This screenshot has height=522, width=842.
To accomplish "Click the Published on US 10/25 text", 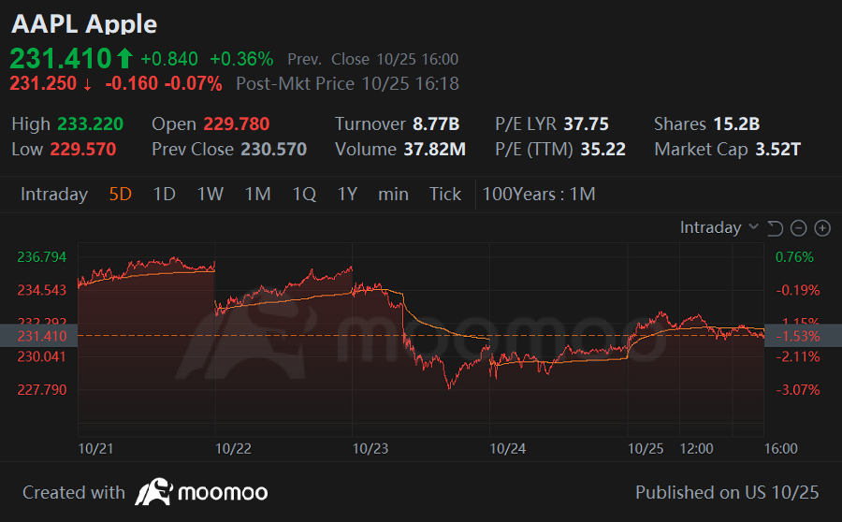I will [x=727, y=492].
